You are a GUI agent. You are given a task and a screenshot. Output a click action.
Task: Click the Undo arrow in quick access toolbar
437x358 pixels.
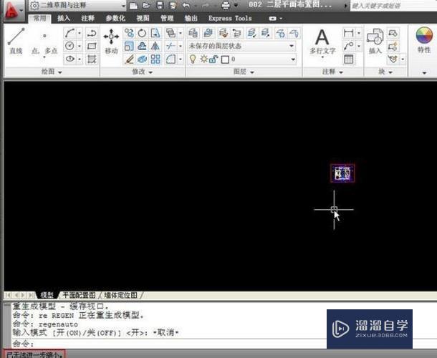(186, 5)
